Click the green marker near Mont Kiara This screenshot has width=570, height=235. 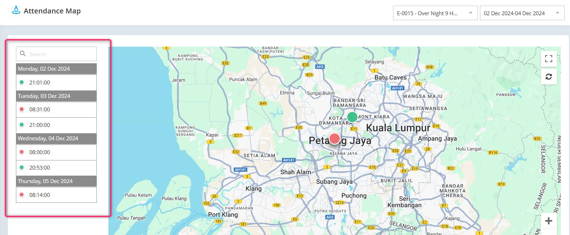coord(352,117)
